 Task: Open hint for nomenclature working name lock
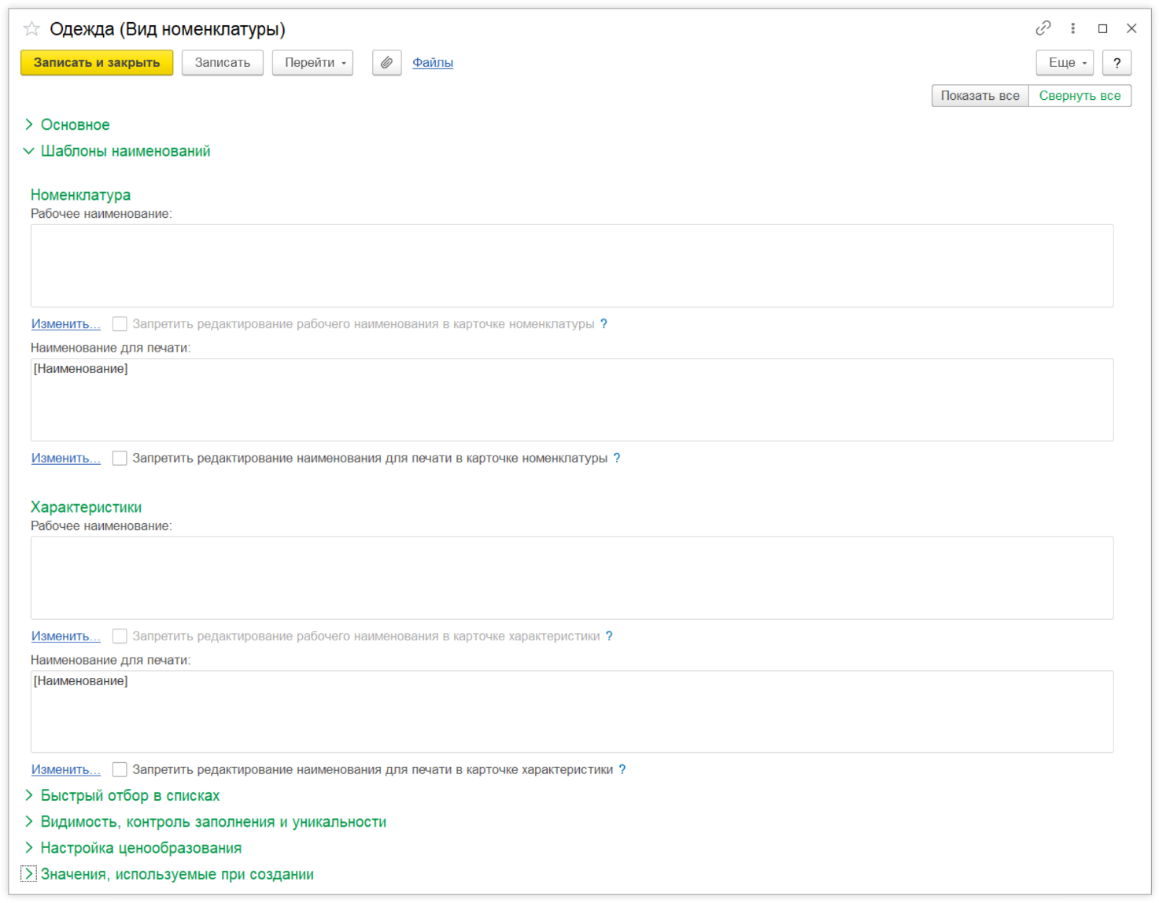point(603,324)
